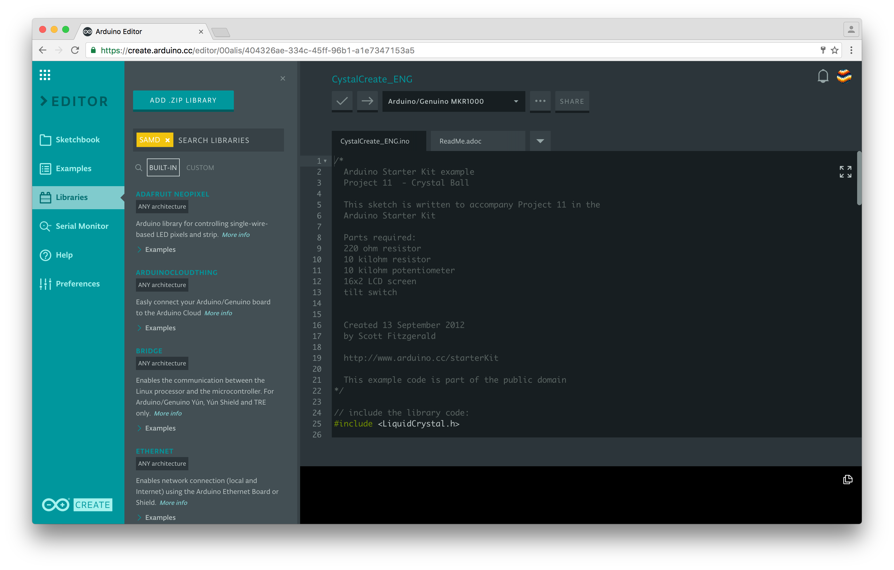Viewport: 894px width, 570px height.
Task: Open the Examples panel
Action: pyautogui.click(x=74, y=168)
